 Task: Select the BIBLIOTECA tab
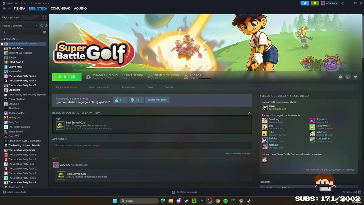[38, 9]
